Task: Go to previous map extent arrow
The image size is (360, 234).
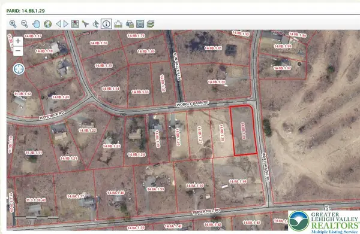Action: click(x=59, y=24)
